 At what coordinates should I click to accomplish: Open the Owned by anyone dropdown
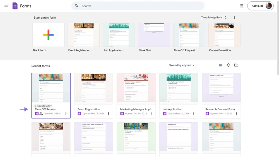182,65
